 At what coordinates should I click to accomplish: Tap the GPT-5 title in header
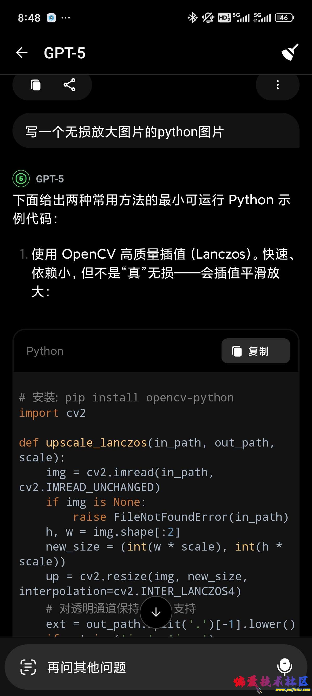65,53
